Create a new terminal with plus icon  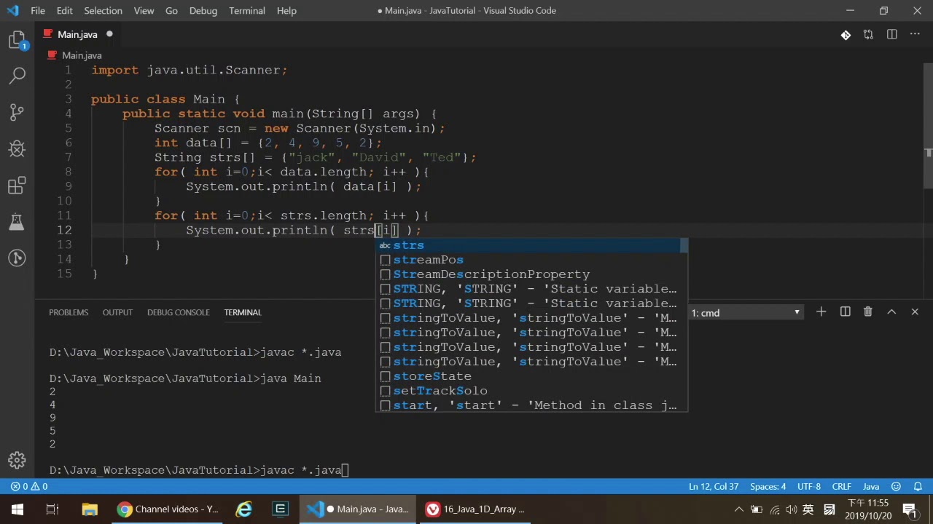point(821,311)
